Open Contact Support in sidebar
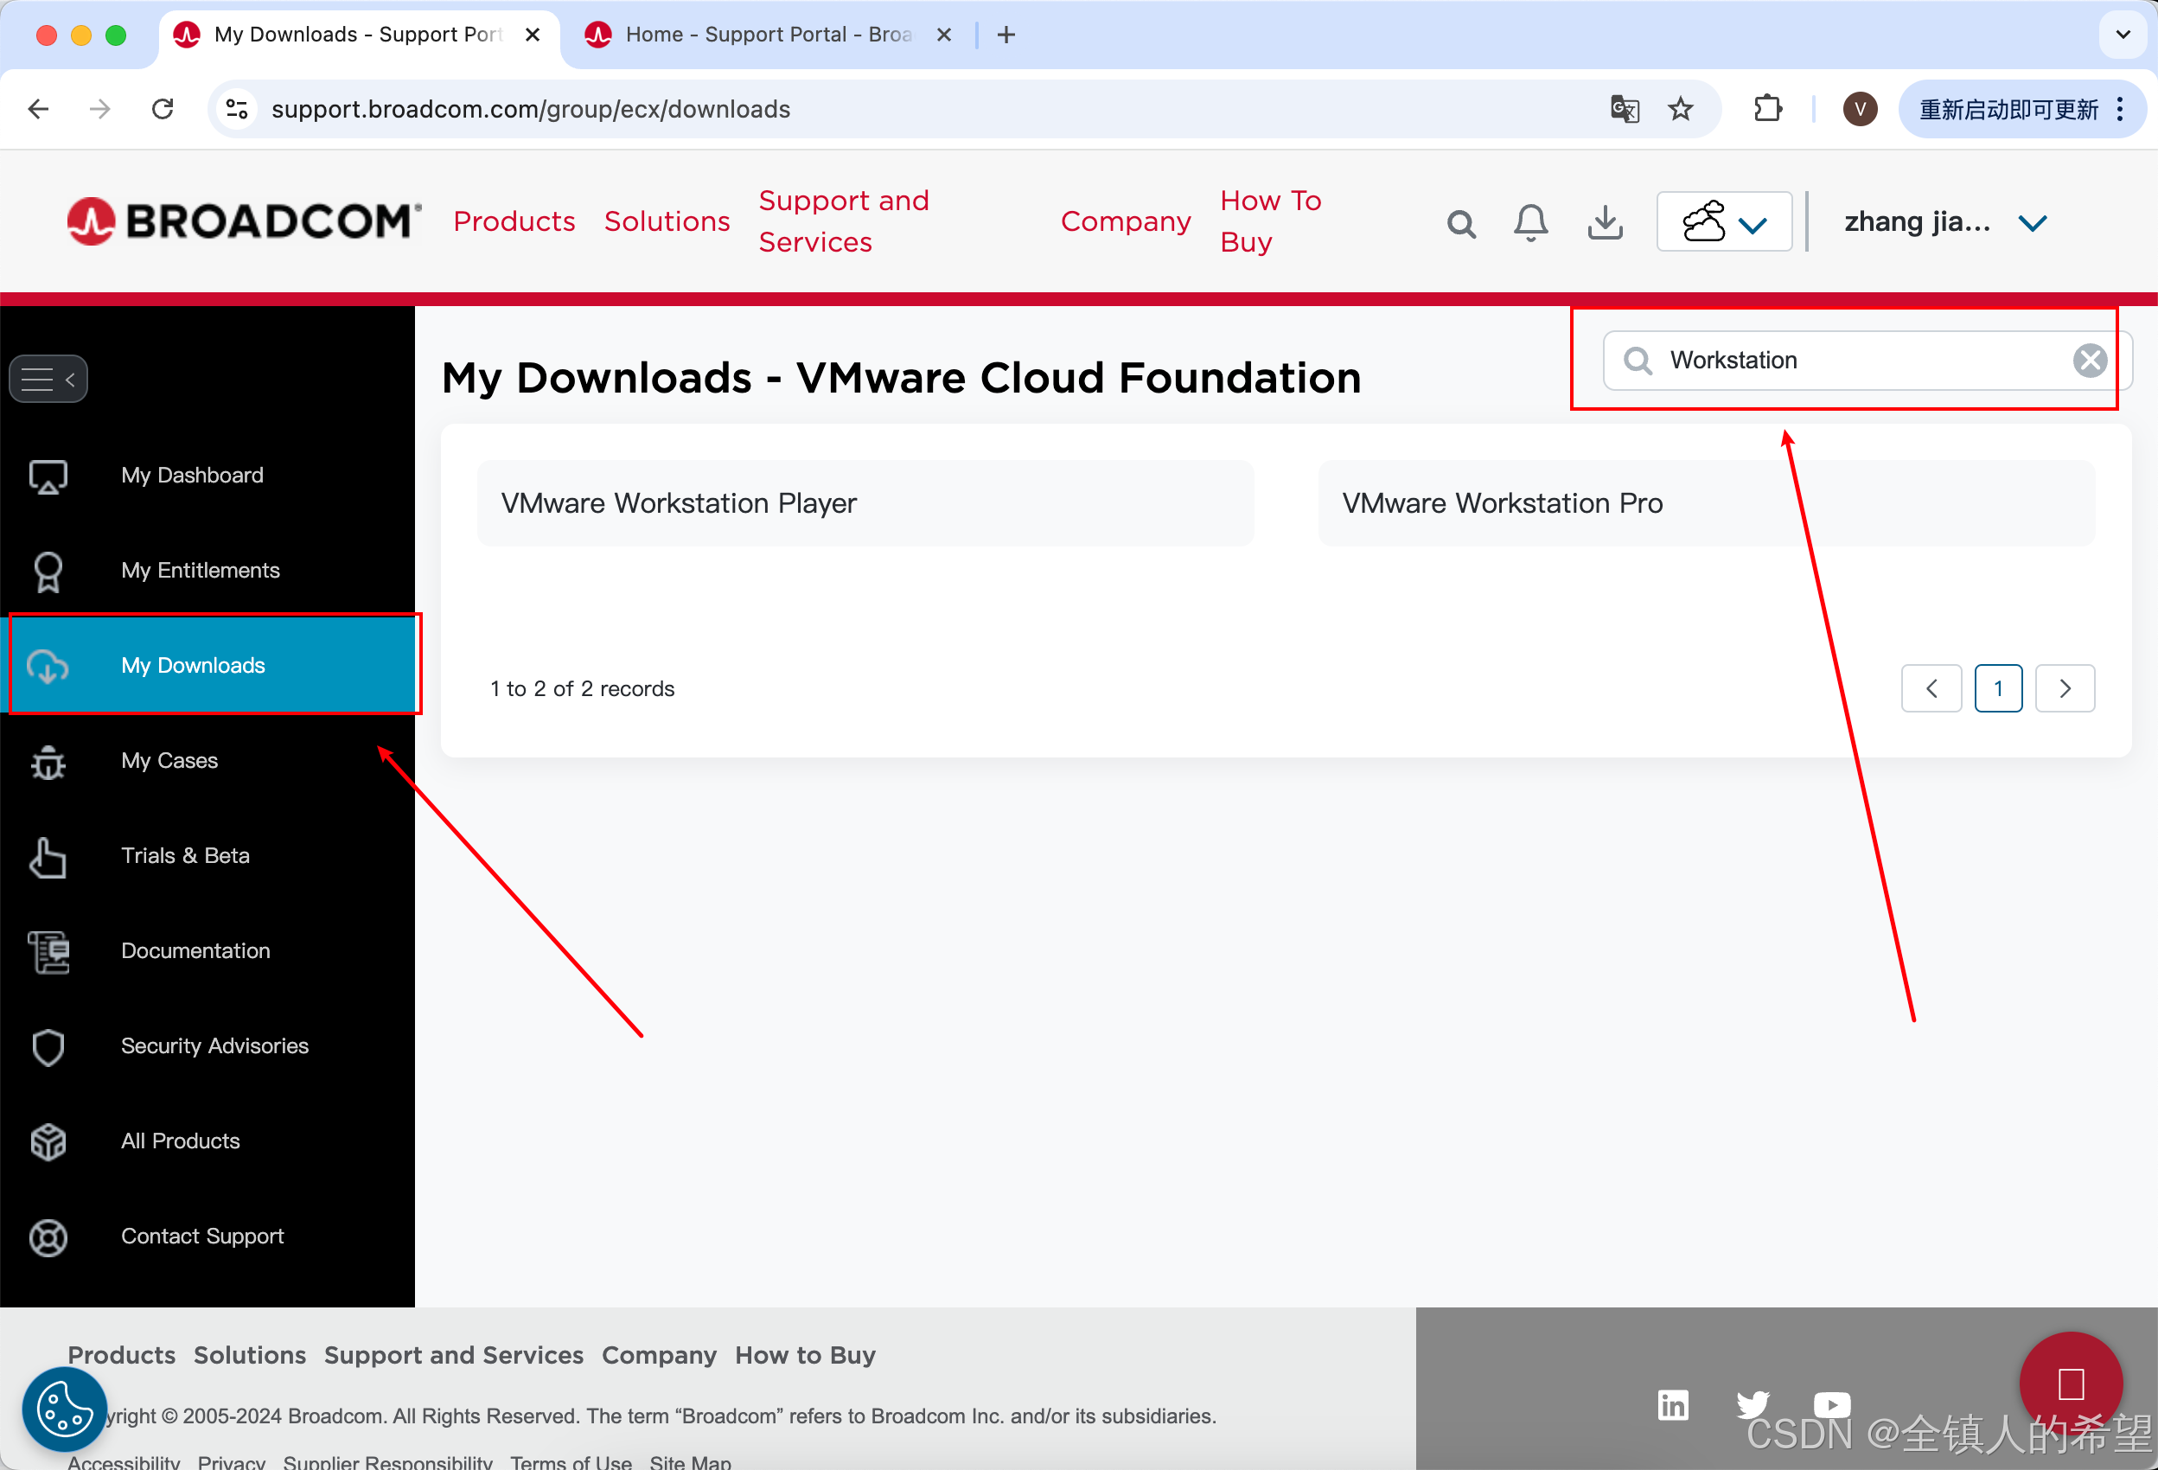Screen dimensions: 2158x1470 pyautogui.click(x=202, y=1236)
